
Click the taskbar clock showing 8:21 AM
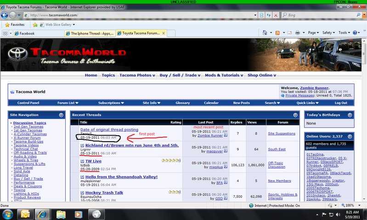(x=352, y=214)
